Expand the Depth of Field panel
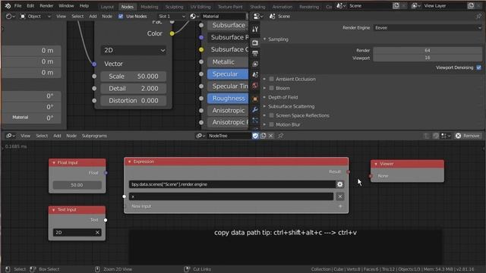 (265, 97)
